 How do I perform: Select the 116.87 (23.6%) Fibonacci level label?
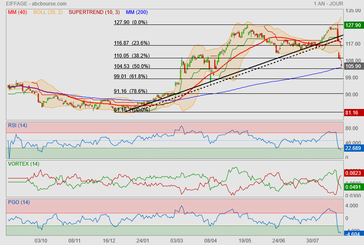pyautogui.click(x=132, y=43)
